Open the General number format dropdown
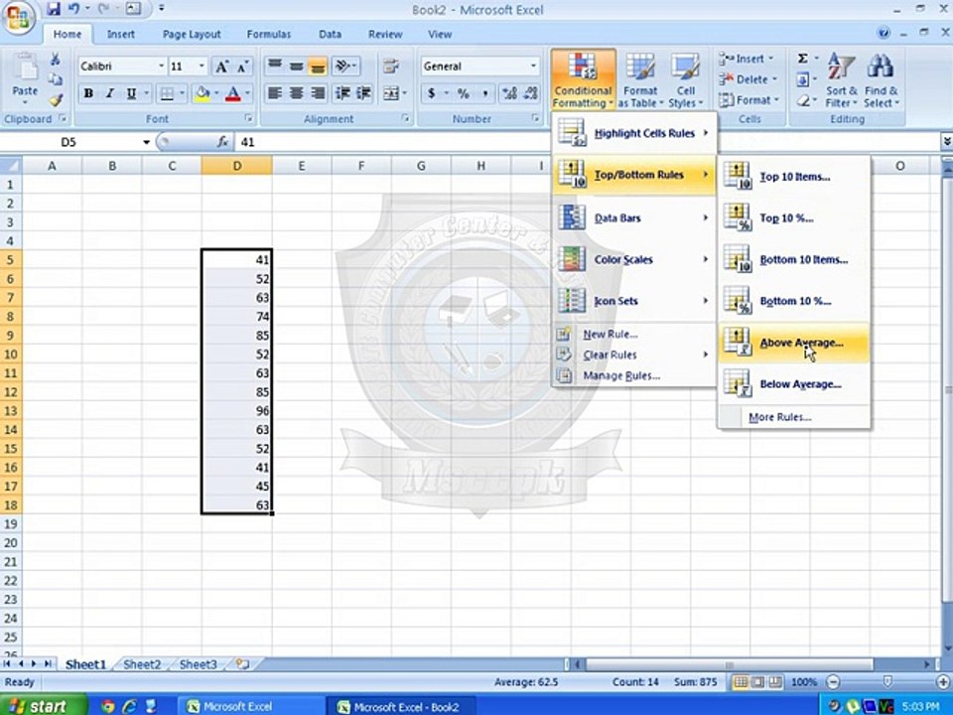This screenshot has height=715, width=953. [x=533, y=67]
